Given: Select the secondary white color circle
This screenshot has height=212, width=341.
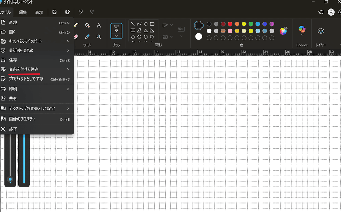Looking at the screenshot, I should click(199, 36).
